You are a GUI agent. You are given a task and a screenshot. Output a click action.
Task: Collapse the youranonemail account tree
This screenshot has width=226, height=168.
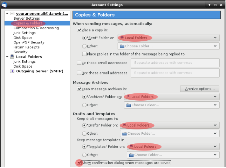click(7, 14)
